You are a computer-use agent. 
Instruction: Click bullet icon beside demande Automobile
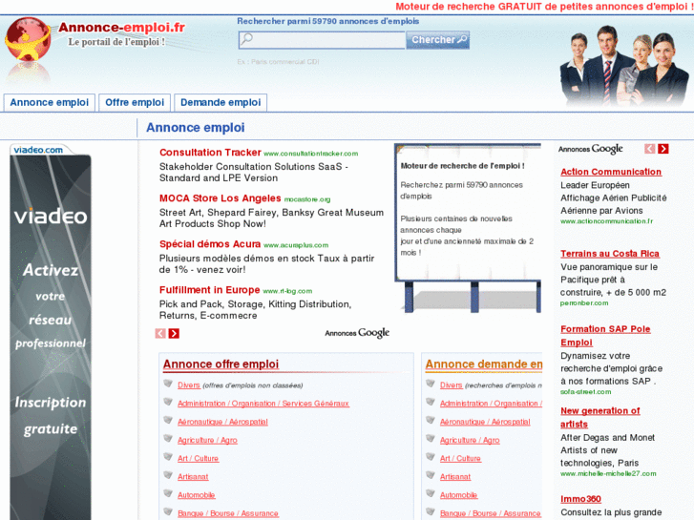(x=431, y=493)
